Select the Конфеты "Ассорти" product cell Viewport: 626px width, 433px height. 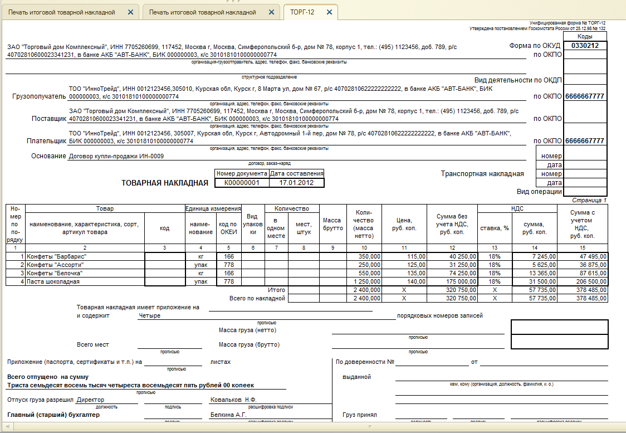tap(85, 265)
